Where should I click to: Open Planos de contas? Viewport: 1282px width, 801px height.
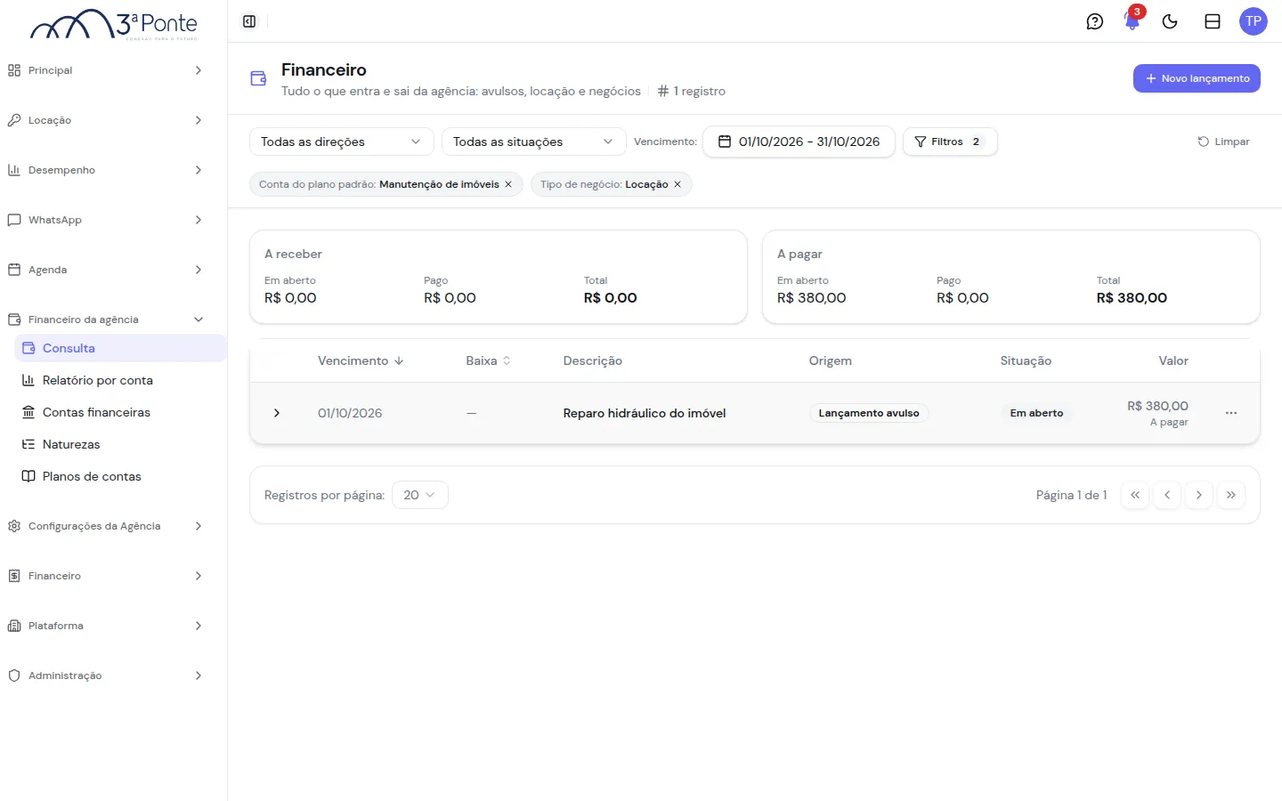coord(120,476)
